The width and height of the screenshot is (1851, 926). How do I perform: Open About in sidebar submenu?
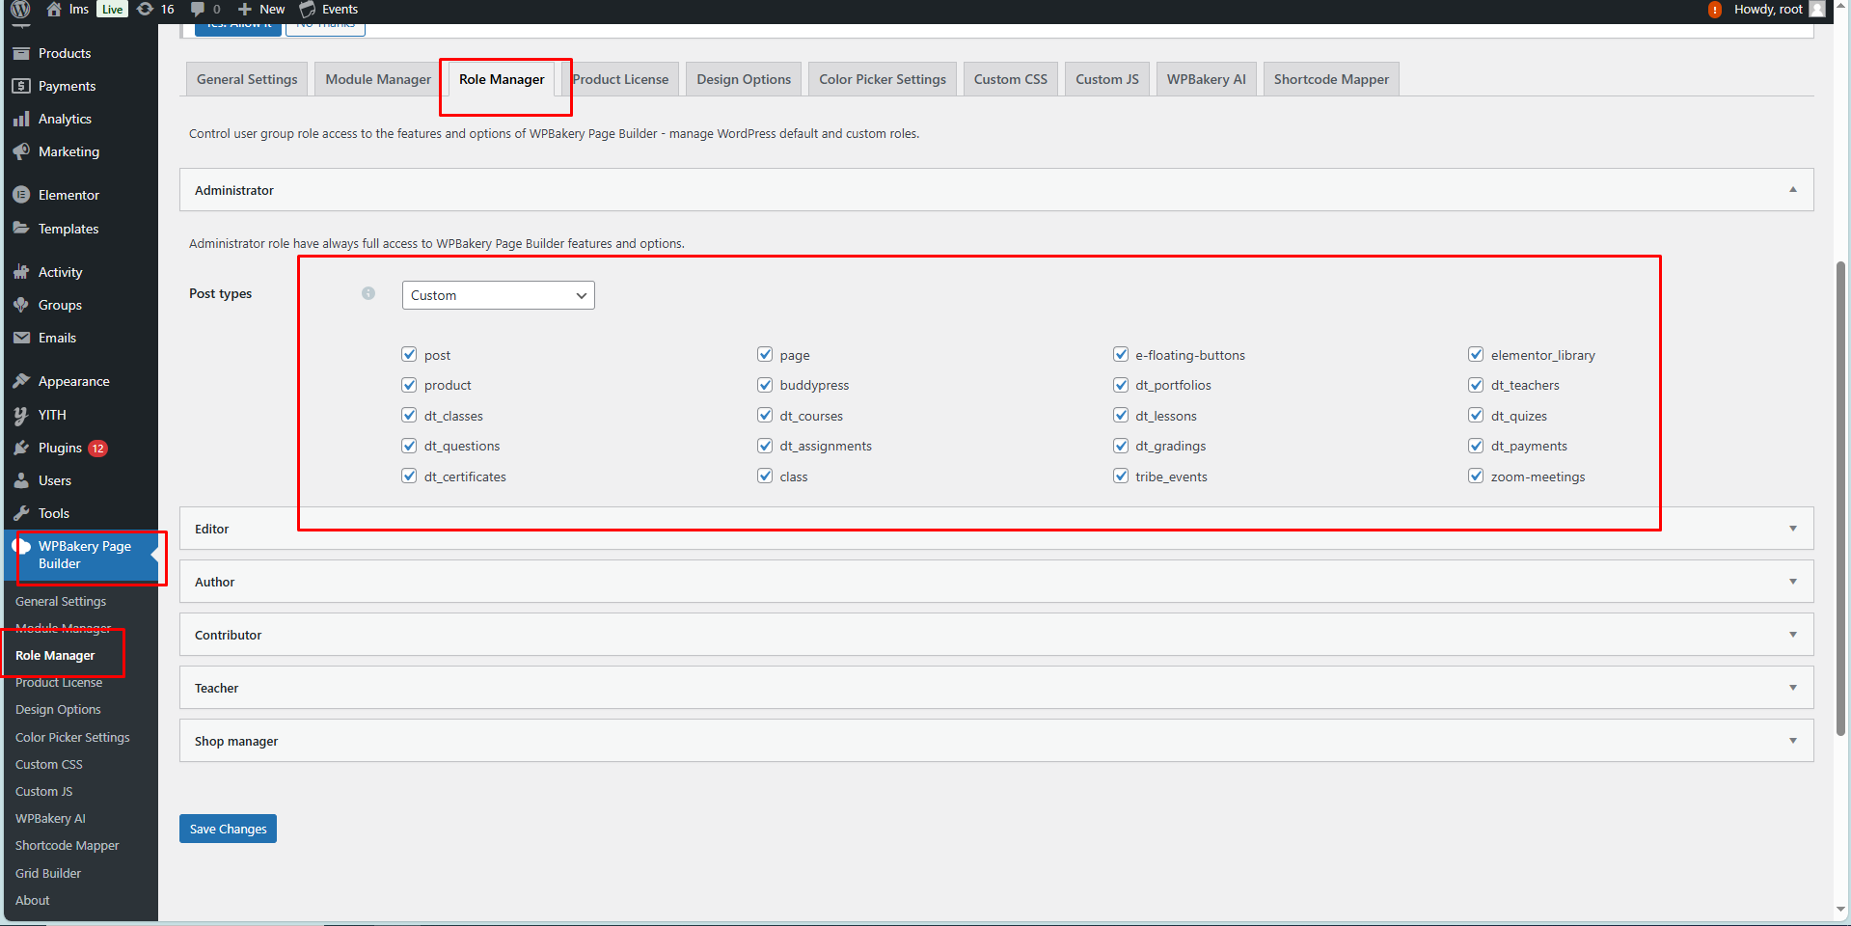(x=33, y=900)
